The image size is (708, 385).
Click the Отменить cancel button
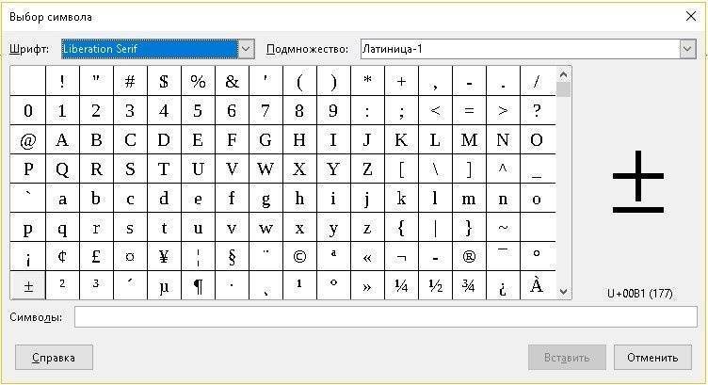pyautogui.click(x=652, y=358)
